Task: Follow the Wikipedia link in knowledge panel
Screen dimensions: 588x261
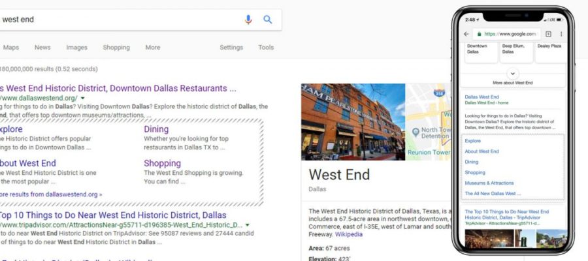Action: (x=349, y=234)
